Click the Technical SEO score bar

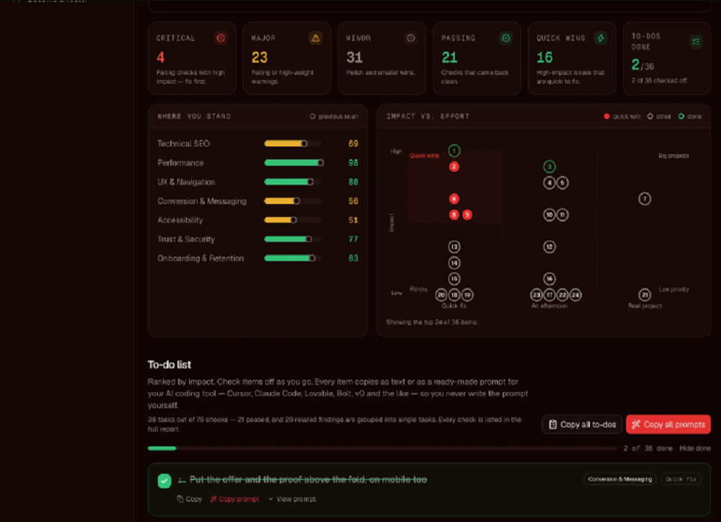point(293,143)
